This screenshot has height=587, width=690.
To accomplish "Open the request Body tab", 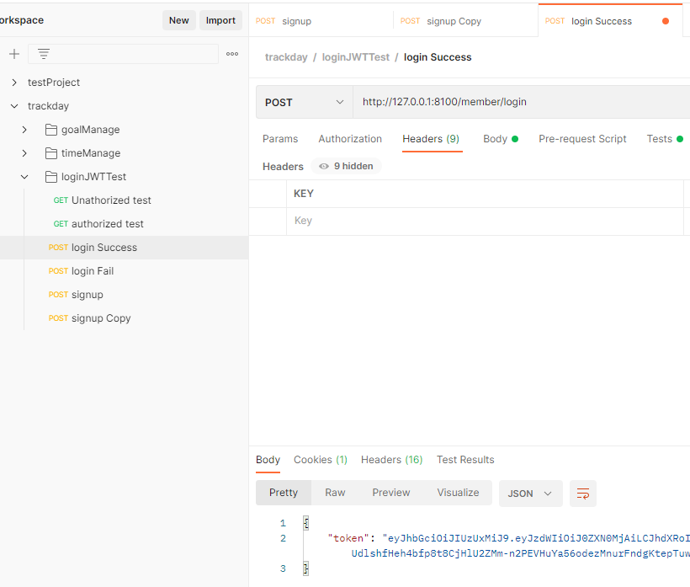I will coord(501,139).
